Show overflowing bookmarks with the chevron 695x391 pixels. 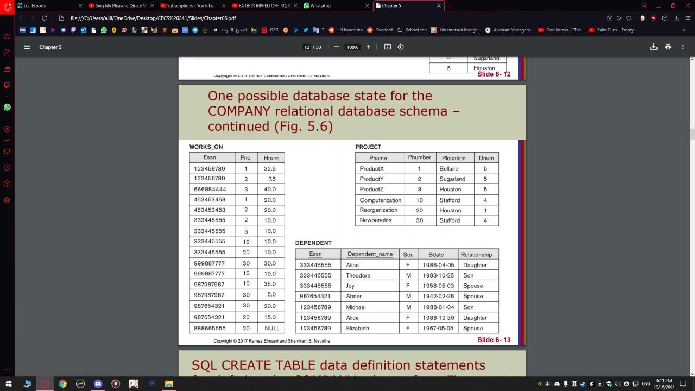point(683,30)
